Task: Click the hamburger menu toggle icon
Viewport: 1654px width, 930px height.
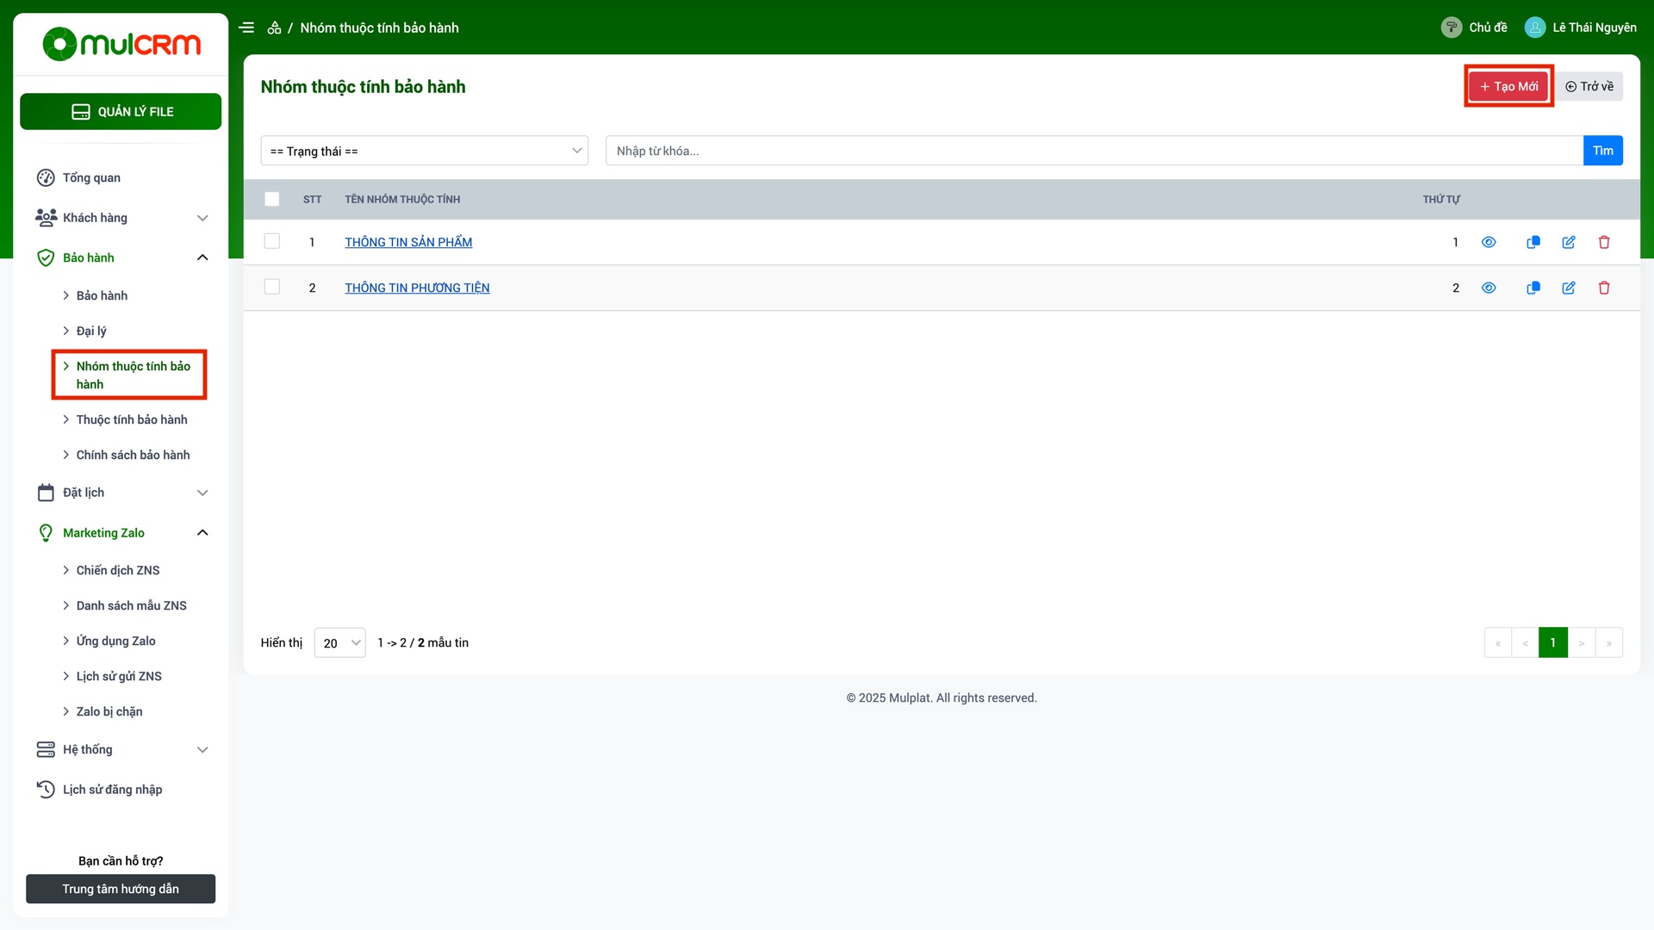Action: (246, 28)
